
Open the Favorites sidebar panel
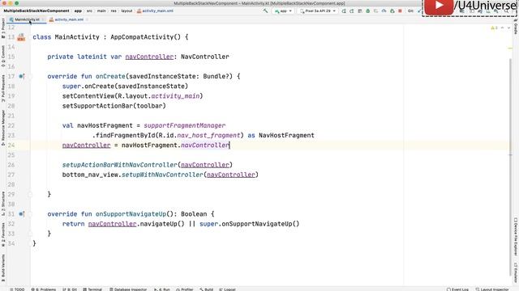point(3,234)
